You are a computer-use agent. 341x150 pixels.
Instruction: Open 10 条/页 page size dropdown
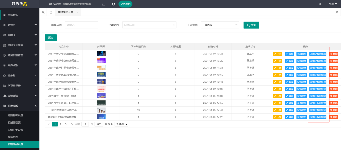pyautogui.click(x=121, y=124)
